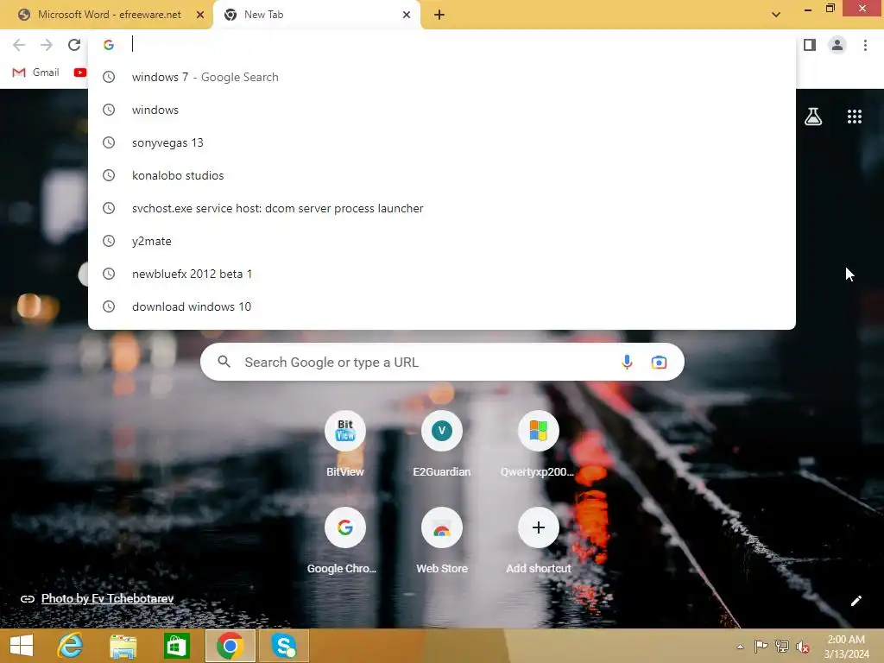Image resolution: width=884 pixels, height=663 pixels.
Task: Choose the 'newbluefx 2012 beta 1' suggestion
Action: pyautogui.click(x=442, y=274)
